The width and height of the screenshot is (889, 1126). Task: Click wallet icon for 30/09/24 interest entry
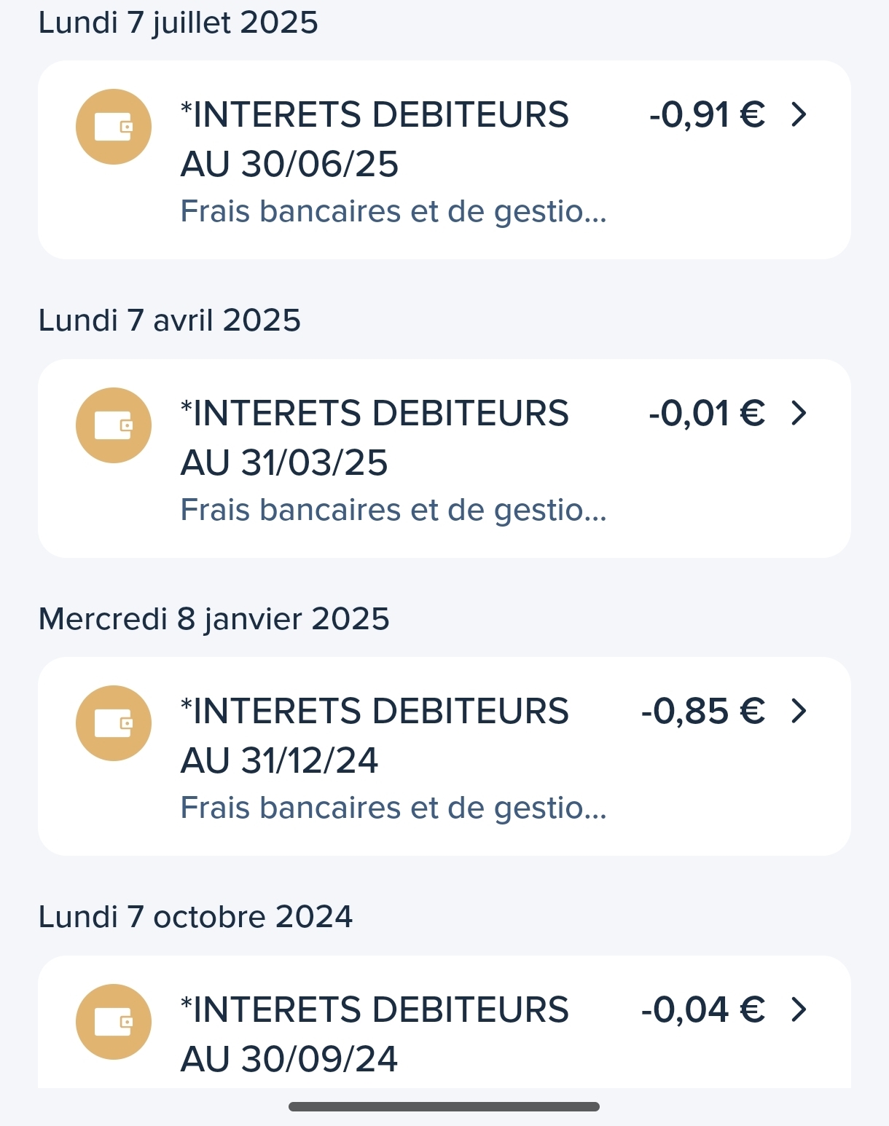coord(114,1022)
